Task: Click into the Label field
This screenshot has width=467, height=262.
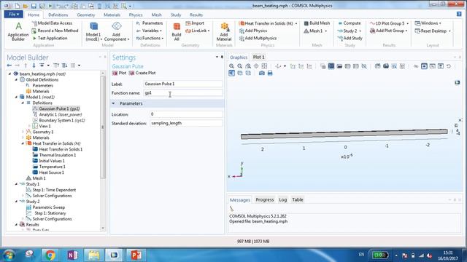Action: click(x=182, y=84)
